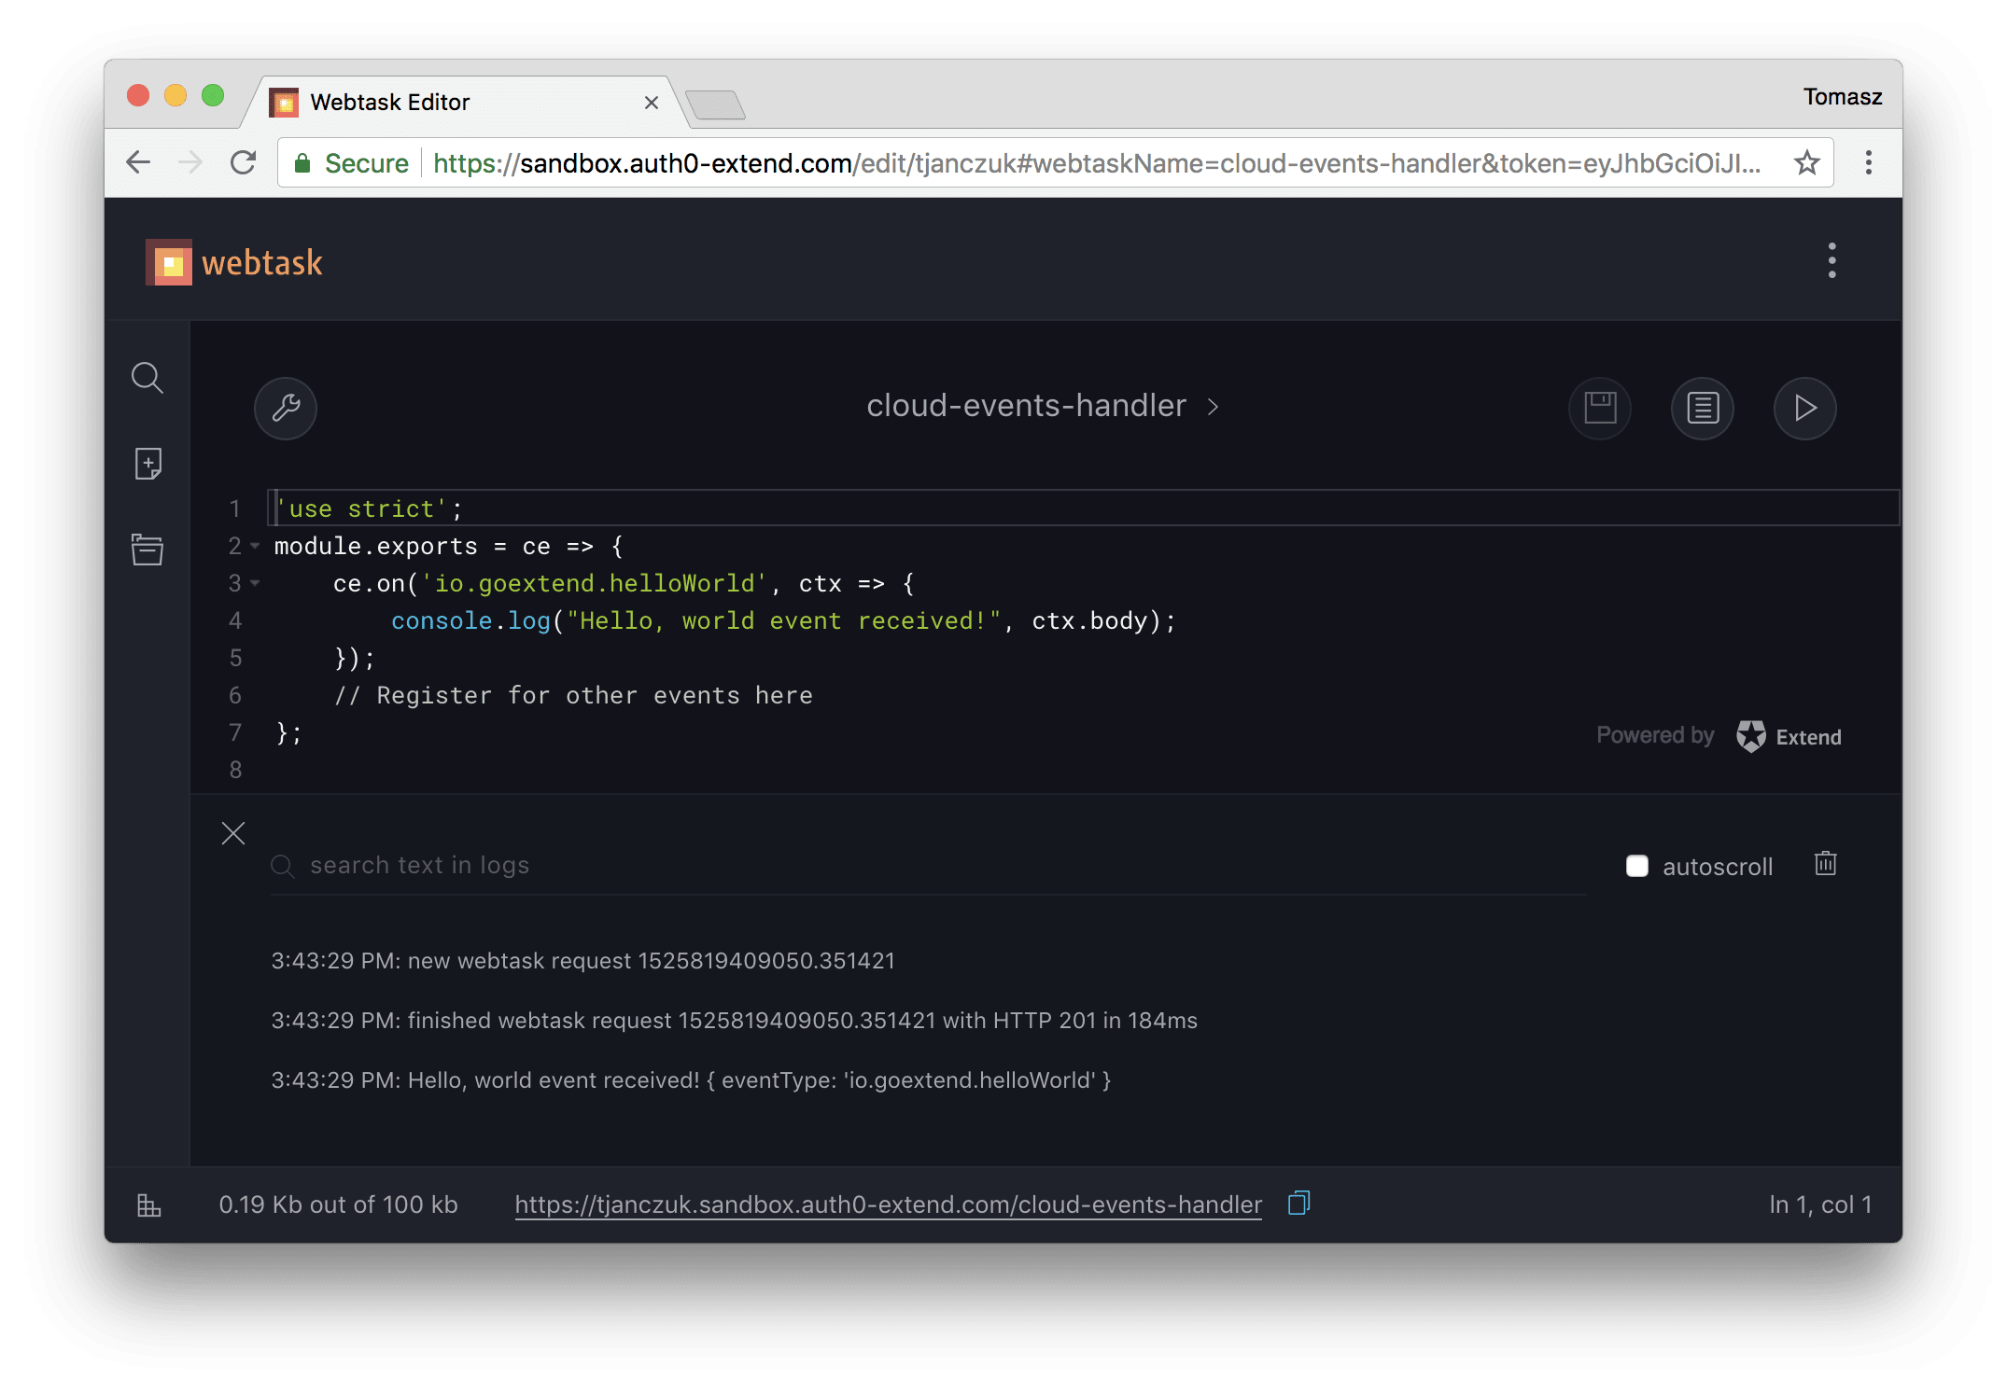Create new webtask with the plus-file icon
Screen dimensions: 2007x1392
point(147,464)
